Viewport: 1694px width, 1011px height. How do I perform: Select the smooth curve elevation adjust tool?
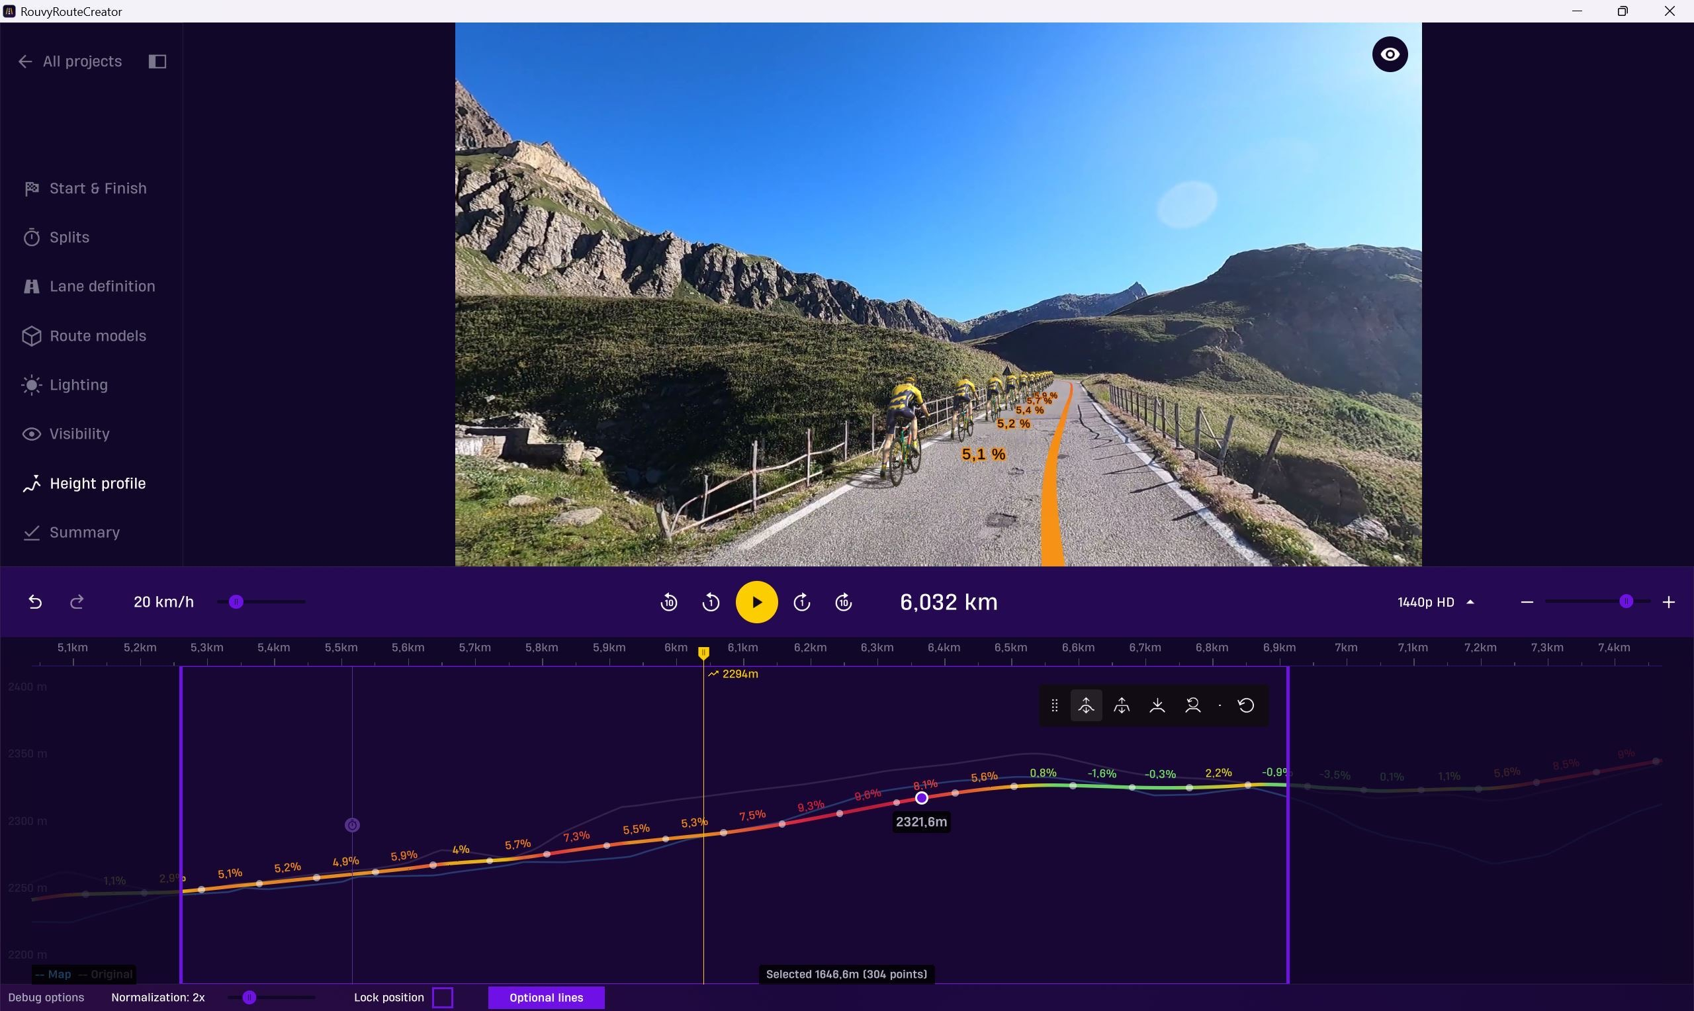(x=1086, y=705)
